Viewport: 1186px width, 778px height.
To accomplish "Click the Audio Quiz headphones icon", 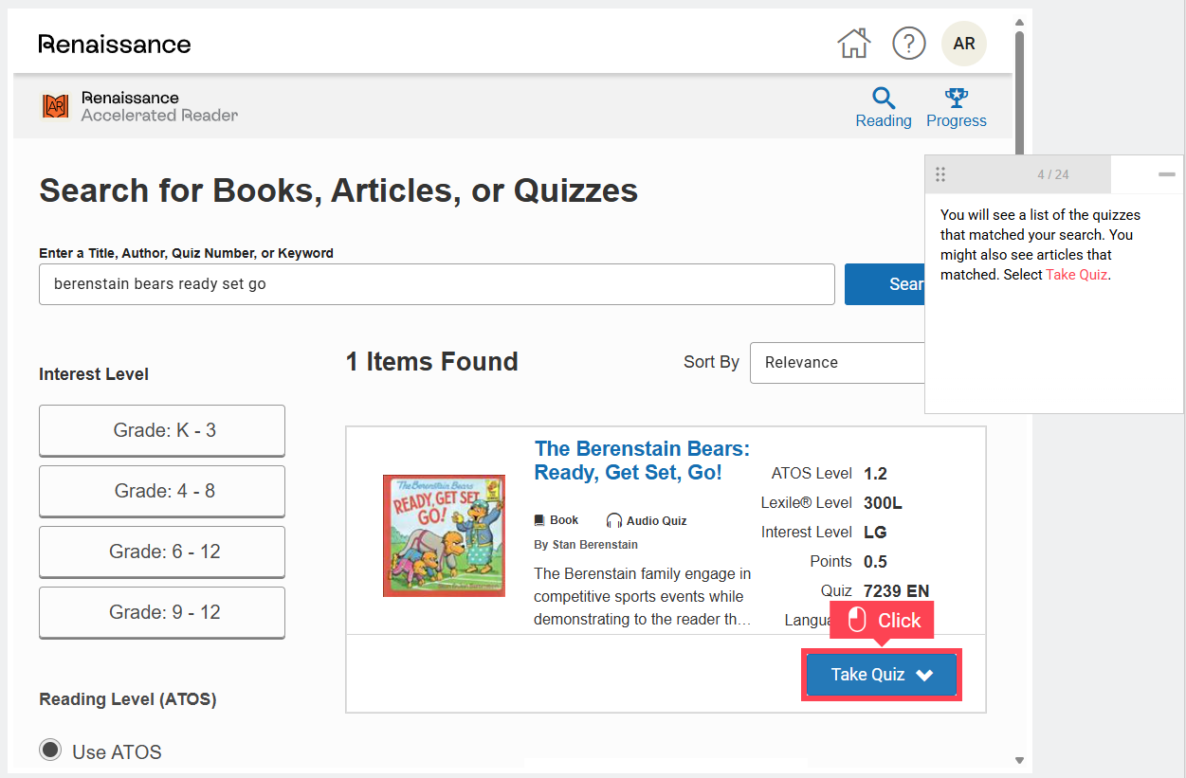I will coord(614,520).
